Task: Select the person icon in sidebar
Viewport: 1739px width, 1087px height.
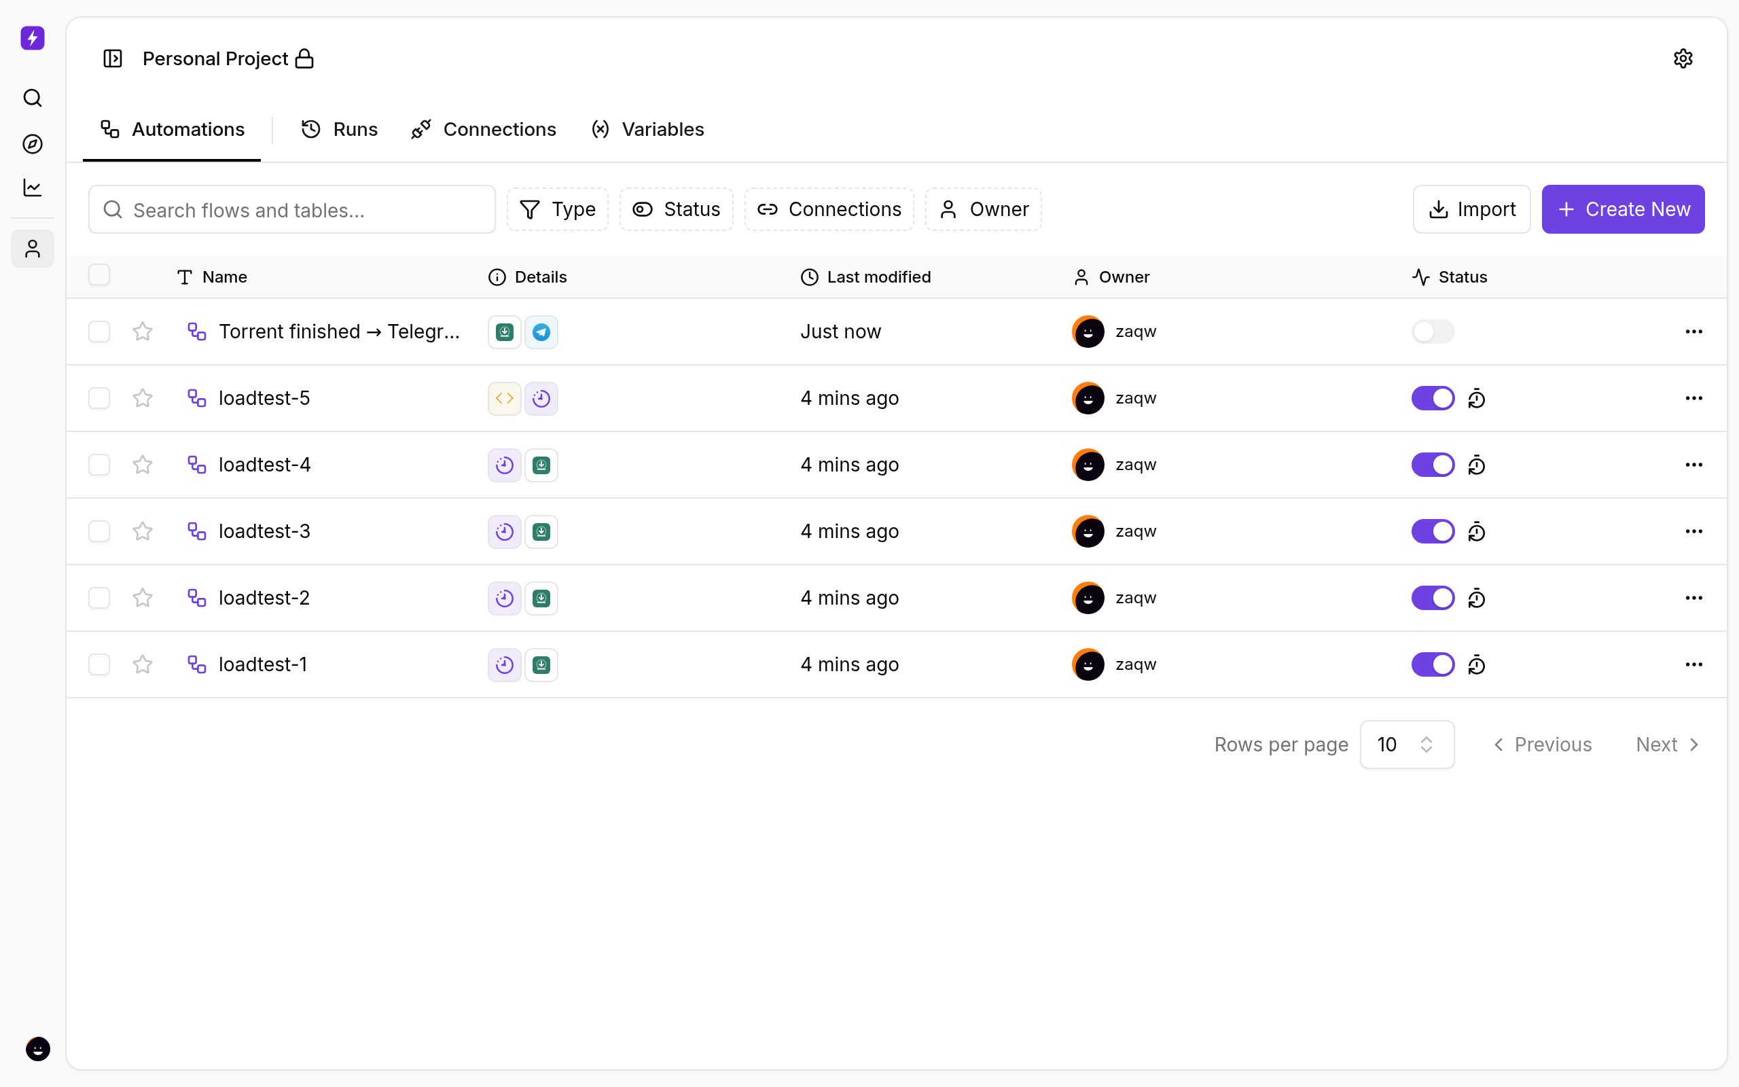Action: pos(33,249)
